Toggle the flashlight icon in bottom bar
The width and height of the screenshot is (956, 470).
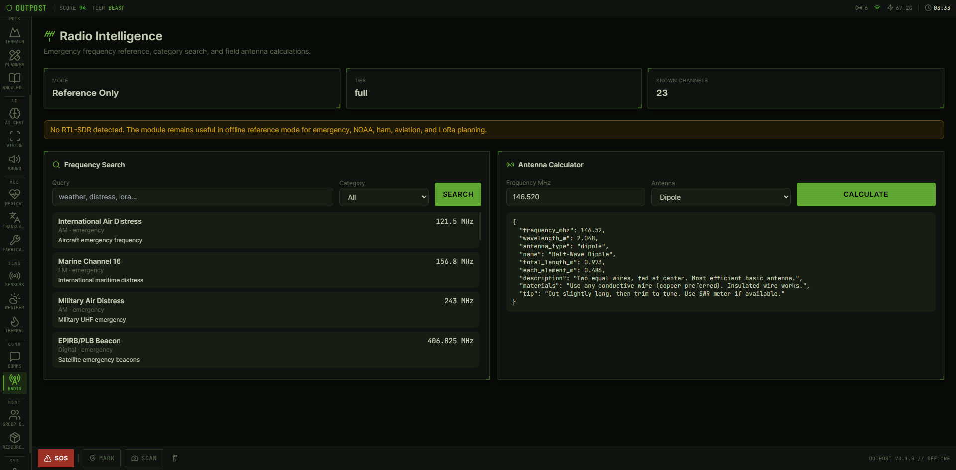pos(175,458)
